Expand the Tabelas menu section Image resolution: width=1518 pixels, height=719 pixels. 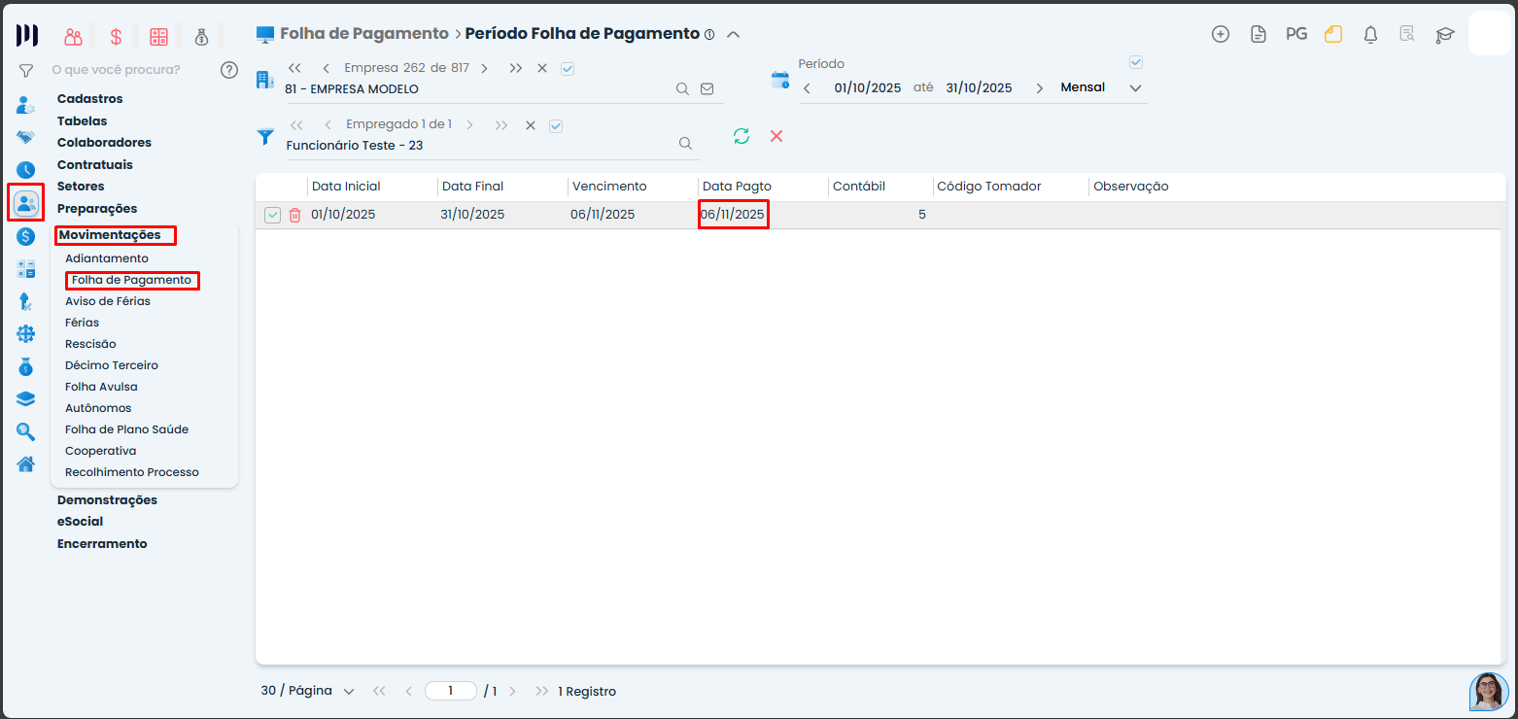pyautogui.click(x=83, y=120)
